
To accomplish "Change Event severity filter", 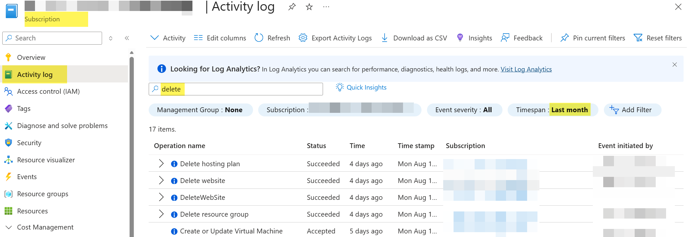I will [464, 110].
